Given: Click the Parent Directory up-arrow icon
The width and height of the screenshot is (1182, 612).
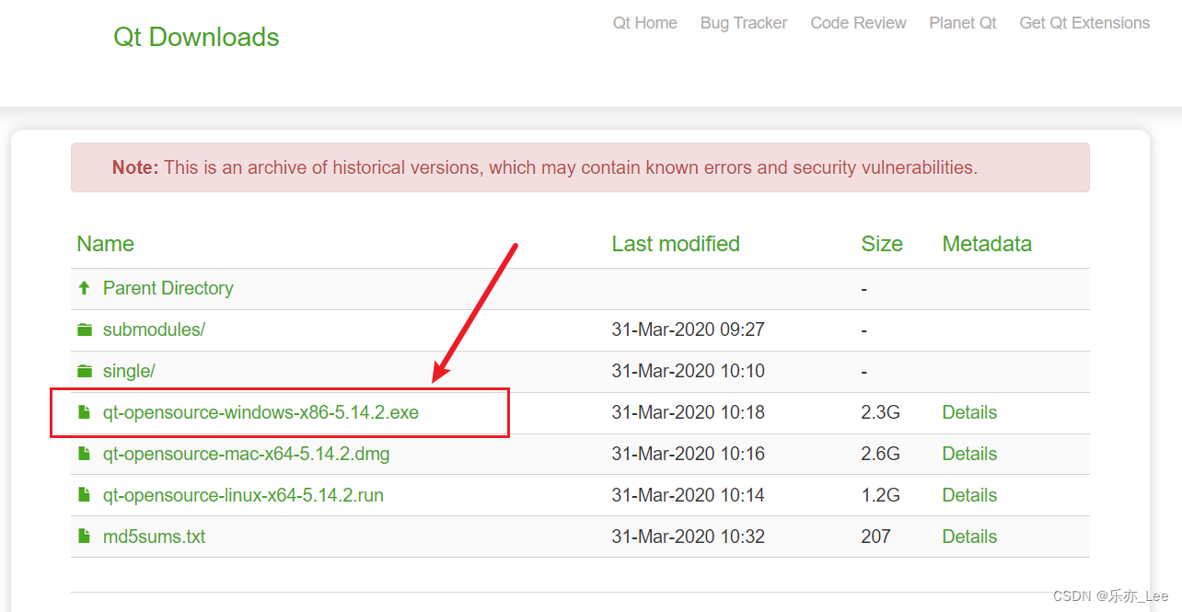Looking at the screenshot, I should click(84, 288).
